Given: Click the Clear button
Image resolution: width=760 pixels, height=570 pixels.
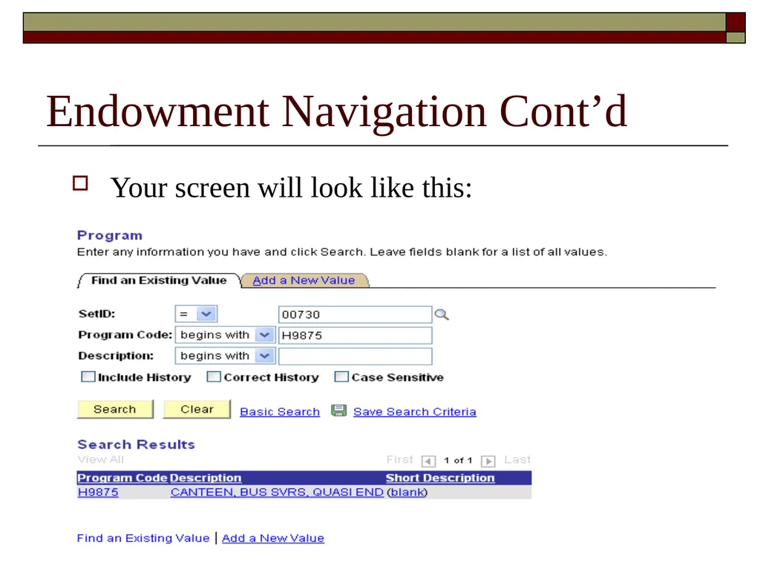Looking at the screenshot, I should pos(197,409).
